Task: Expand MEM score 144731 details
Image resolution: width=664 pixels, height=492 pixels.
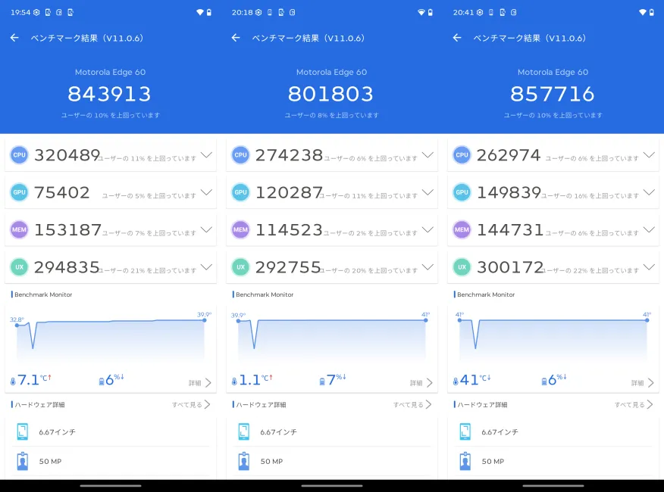Action: pyautogui.click(x=649, y=229)
